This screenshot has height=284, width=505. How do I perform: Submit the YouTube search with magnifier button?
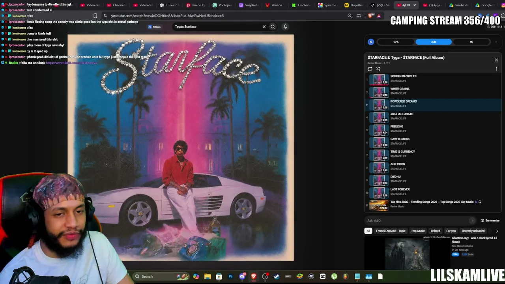coord(273,27)
